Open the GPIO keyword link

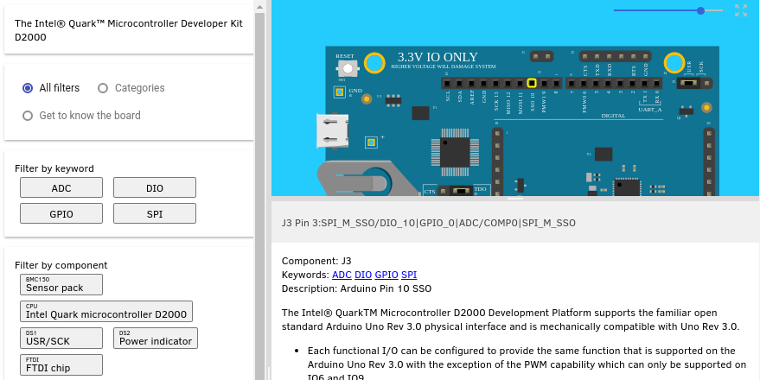[x=386, y=275]
